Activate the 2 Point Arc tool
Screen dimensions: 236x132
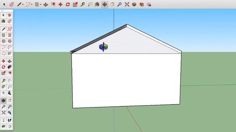pyautogui.click(x=10, y=47)
